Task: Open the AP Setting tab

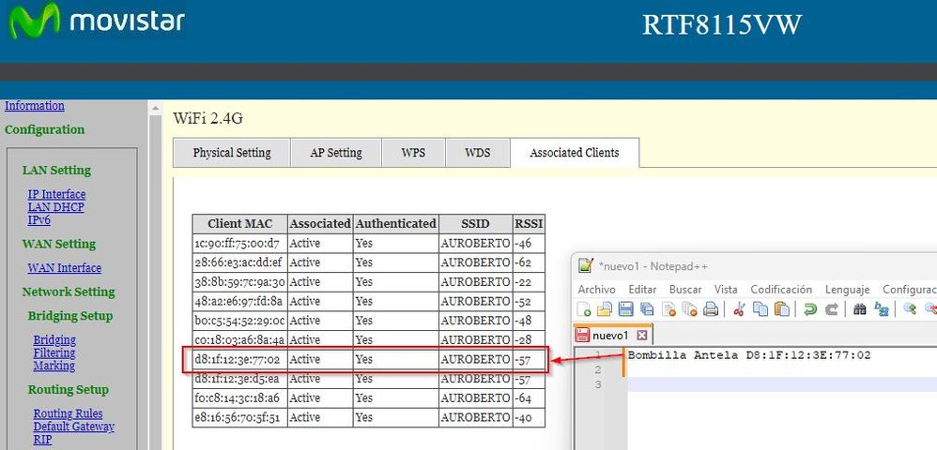Action: click(x=336, y=153)
